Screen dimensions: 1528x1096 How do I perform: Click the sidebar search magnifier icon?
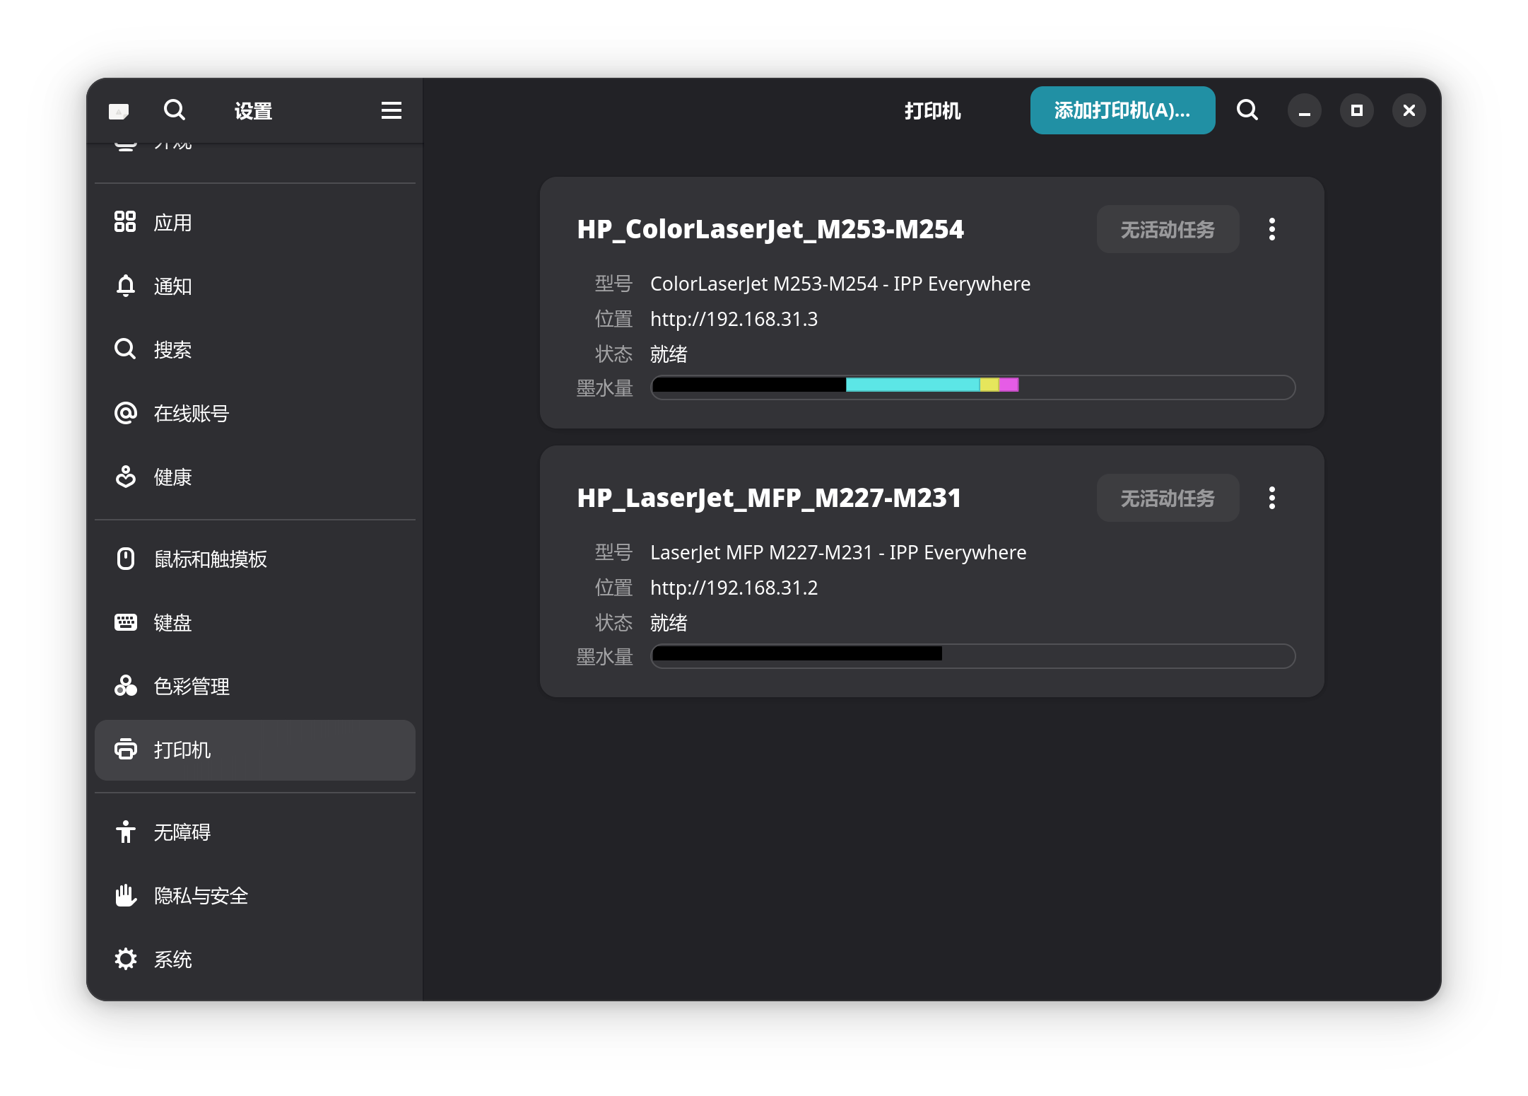point(174,110)
